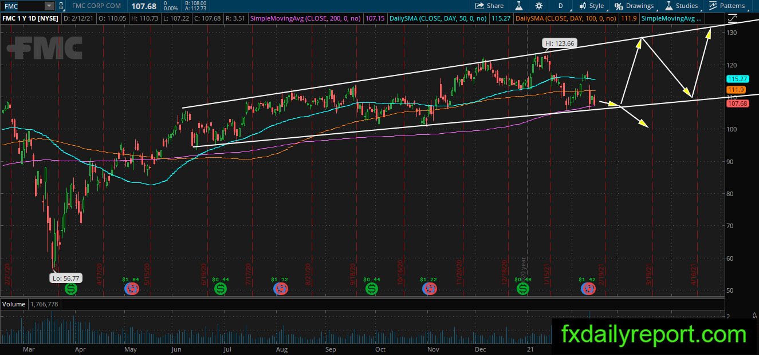Click the Aug label on time axis
The width and height of the screenshot is (759, 355).
[x=281, y=348]
